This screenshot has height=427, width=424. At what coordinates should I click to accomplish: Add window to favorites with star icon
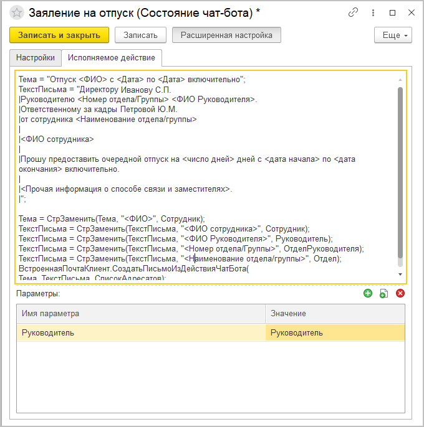[17, 12]
